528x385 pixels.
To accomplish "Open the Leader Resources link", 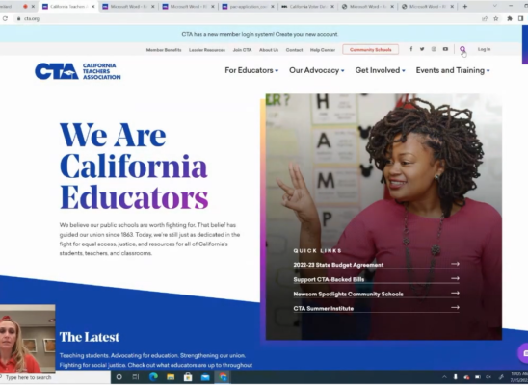I will (x=207, y=50).
